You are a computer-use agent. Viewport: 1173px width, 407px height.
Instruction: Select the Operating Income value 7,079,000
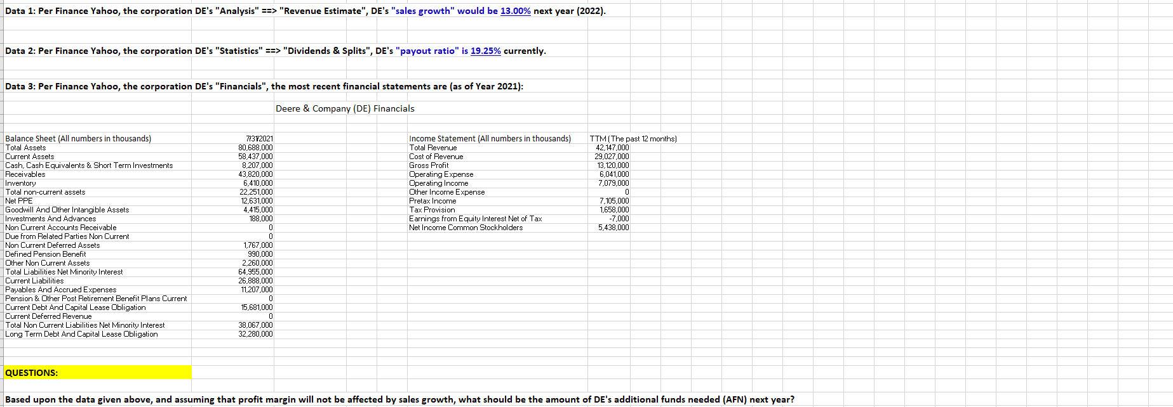614,183
